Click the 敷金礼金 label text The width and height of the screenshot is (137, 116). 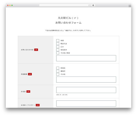64,44
